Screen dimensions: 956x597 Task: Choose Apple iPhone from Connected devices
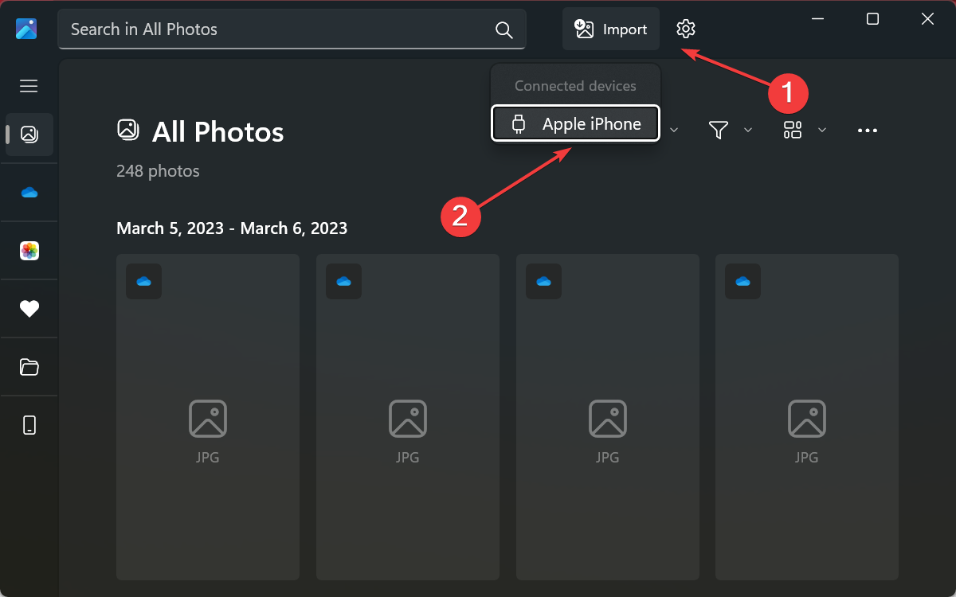pyautogui.click(x=575, y=123)
